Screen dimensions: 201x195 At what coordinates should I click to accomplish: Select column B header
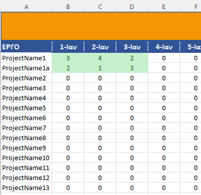(x=68, y=7)
